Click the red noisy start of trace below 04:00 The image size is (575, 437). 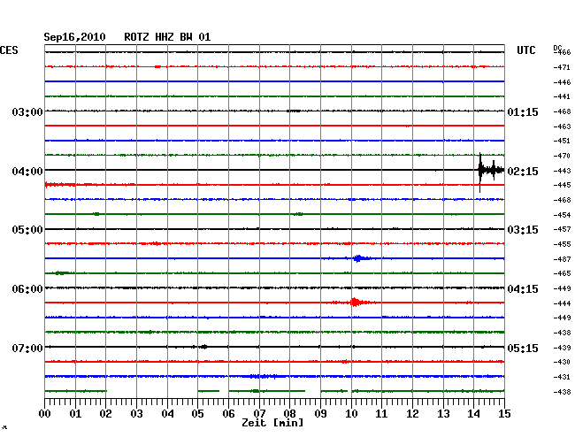[60, 184]
